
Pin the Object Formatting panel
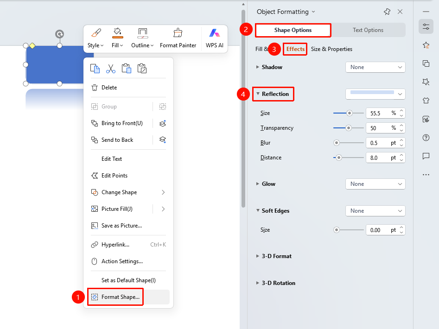point(387,12)
